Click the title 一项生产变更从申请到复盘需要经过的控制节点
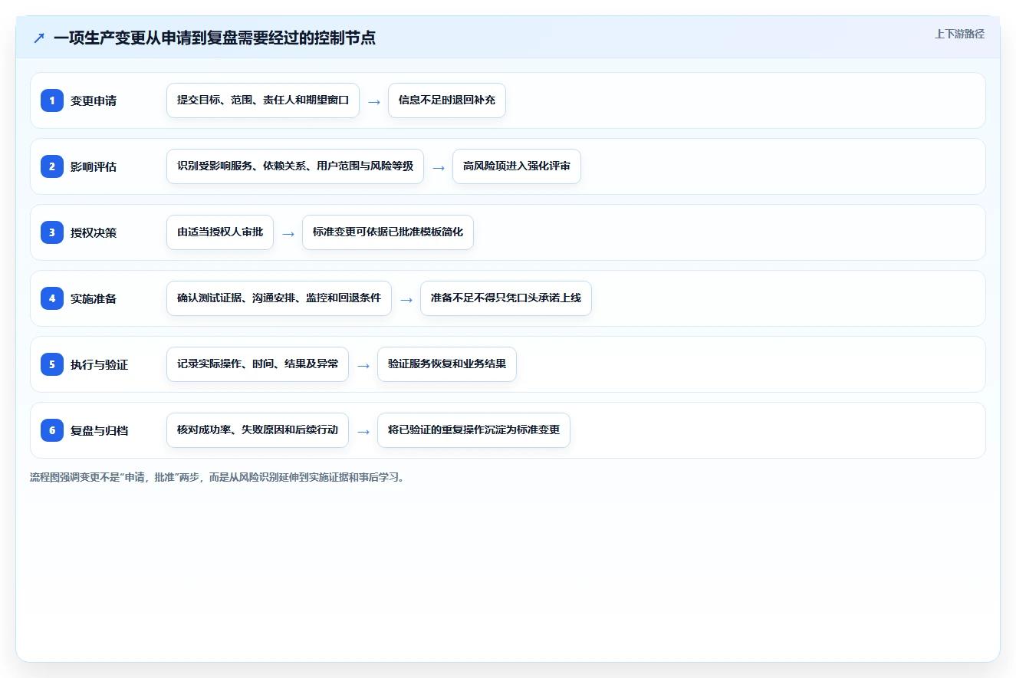The height and width of the screenshot is (678, 1016). pyautogui.click(x=215, y=38)
